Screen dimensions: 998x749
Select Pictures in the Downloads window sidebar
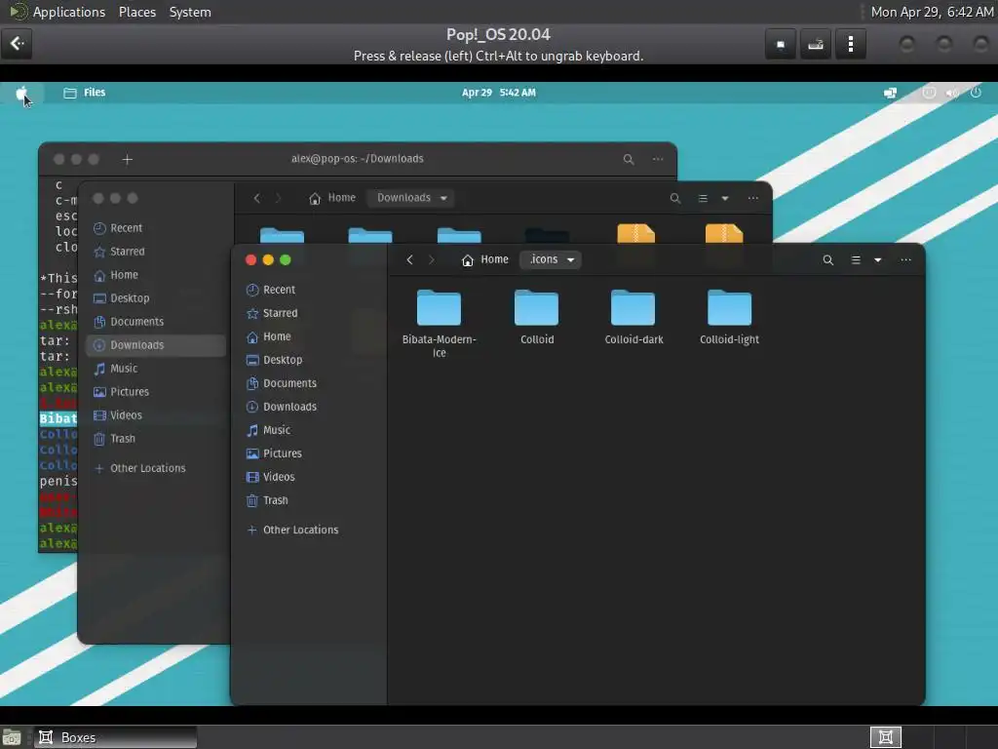click(x=156, y=392)
